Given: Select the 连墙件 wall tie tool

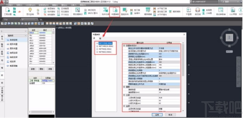Looking at the screenshot, I should click(x=135, y=13).
